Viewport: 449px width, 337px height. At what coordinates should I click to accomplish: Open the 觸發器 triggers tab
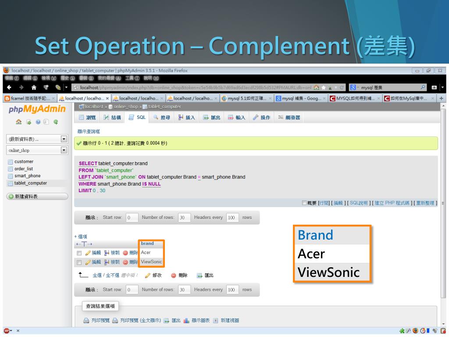(289, 118)
